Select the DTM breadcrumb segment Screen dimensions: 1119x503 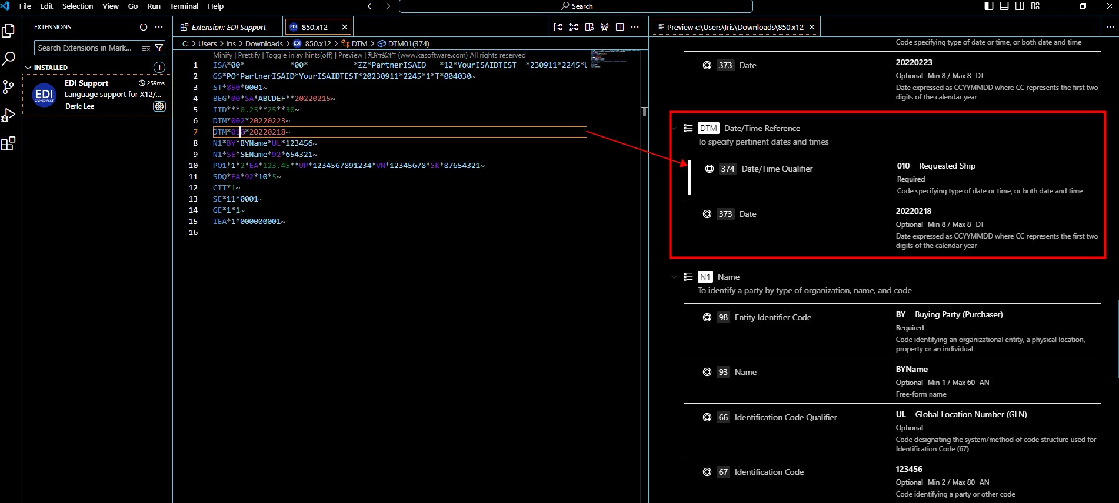pos(355,43)
